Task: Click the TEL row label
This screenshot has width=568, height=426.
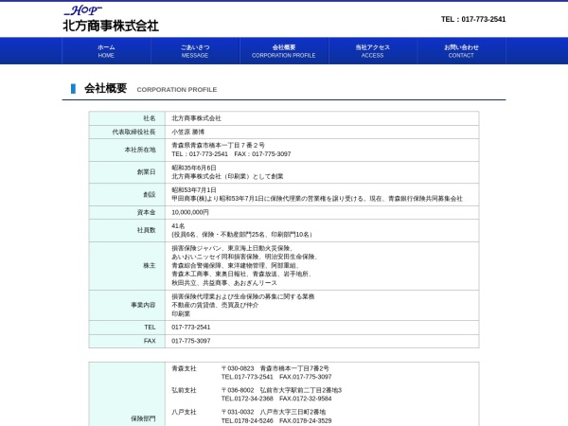Action: click(150, 328)
